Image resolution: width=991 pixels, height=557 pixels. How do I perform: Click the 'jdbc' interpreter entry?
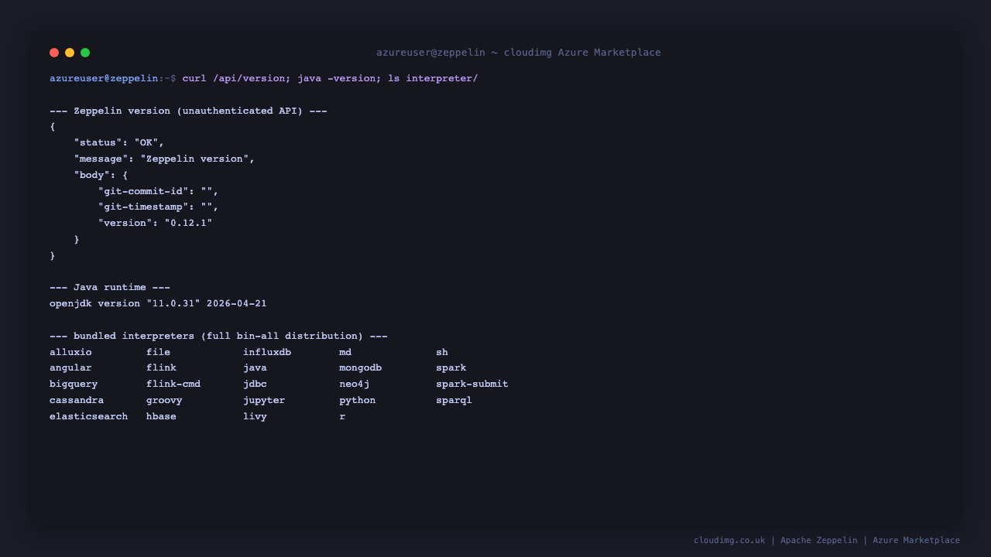[x=255, y=384]
